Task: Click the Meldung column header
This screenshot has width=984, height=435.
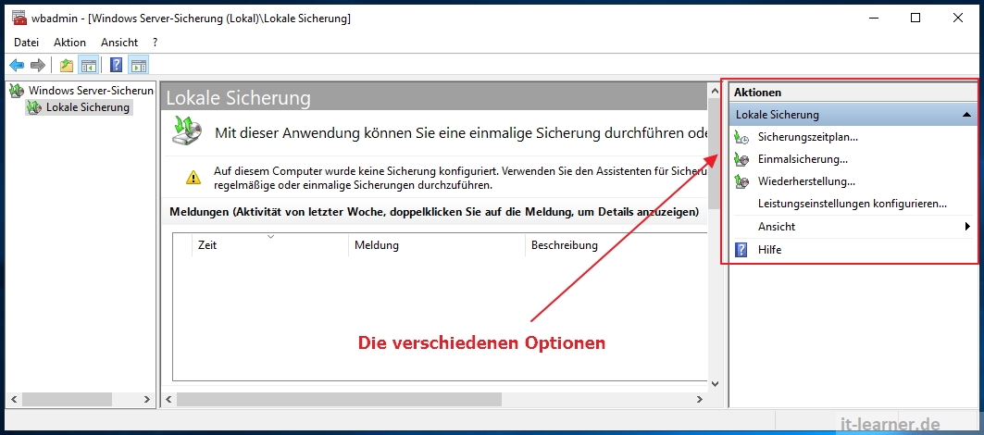Action: [x=436, y=245]
